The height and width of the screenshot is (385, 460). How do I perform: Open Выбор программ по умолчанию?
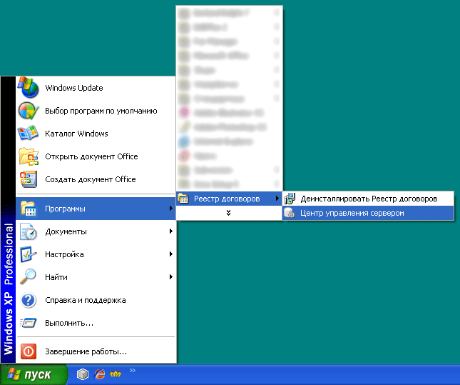point(96,111)
